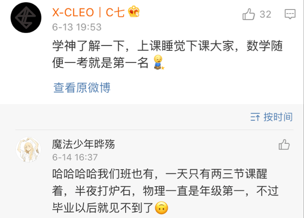304x218 pixels.
Task: Visit the X-CLEO | C七 username profile
Action: [x=88, y=12]
